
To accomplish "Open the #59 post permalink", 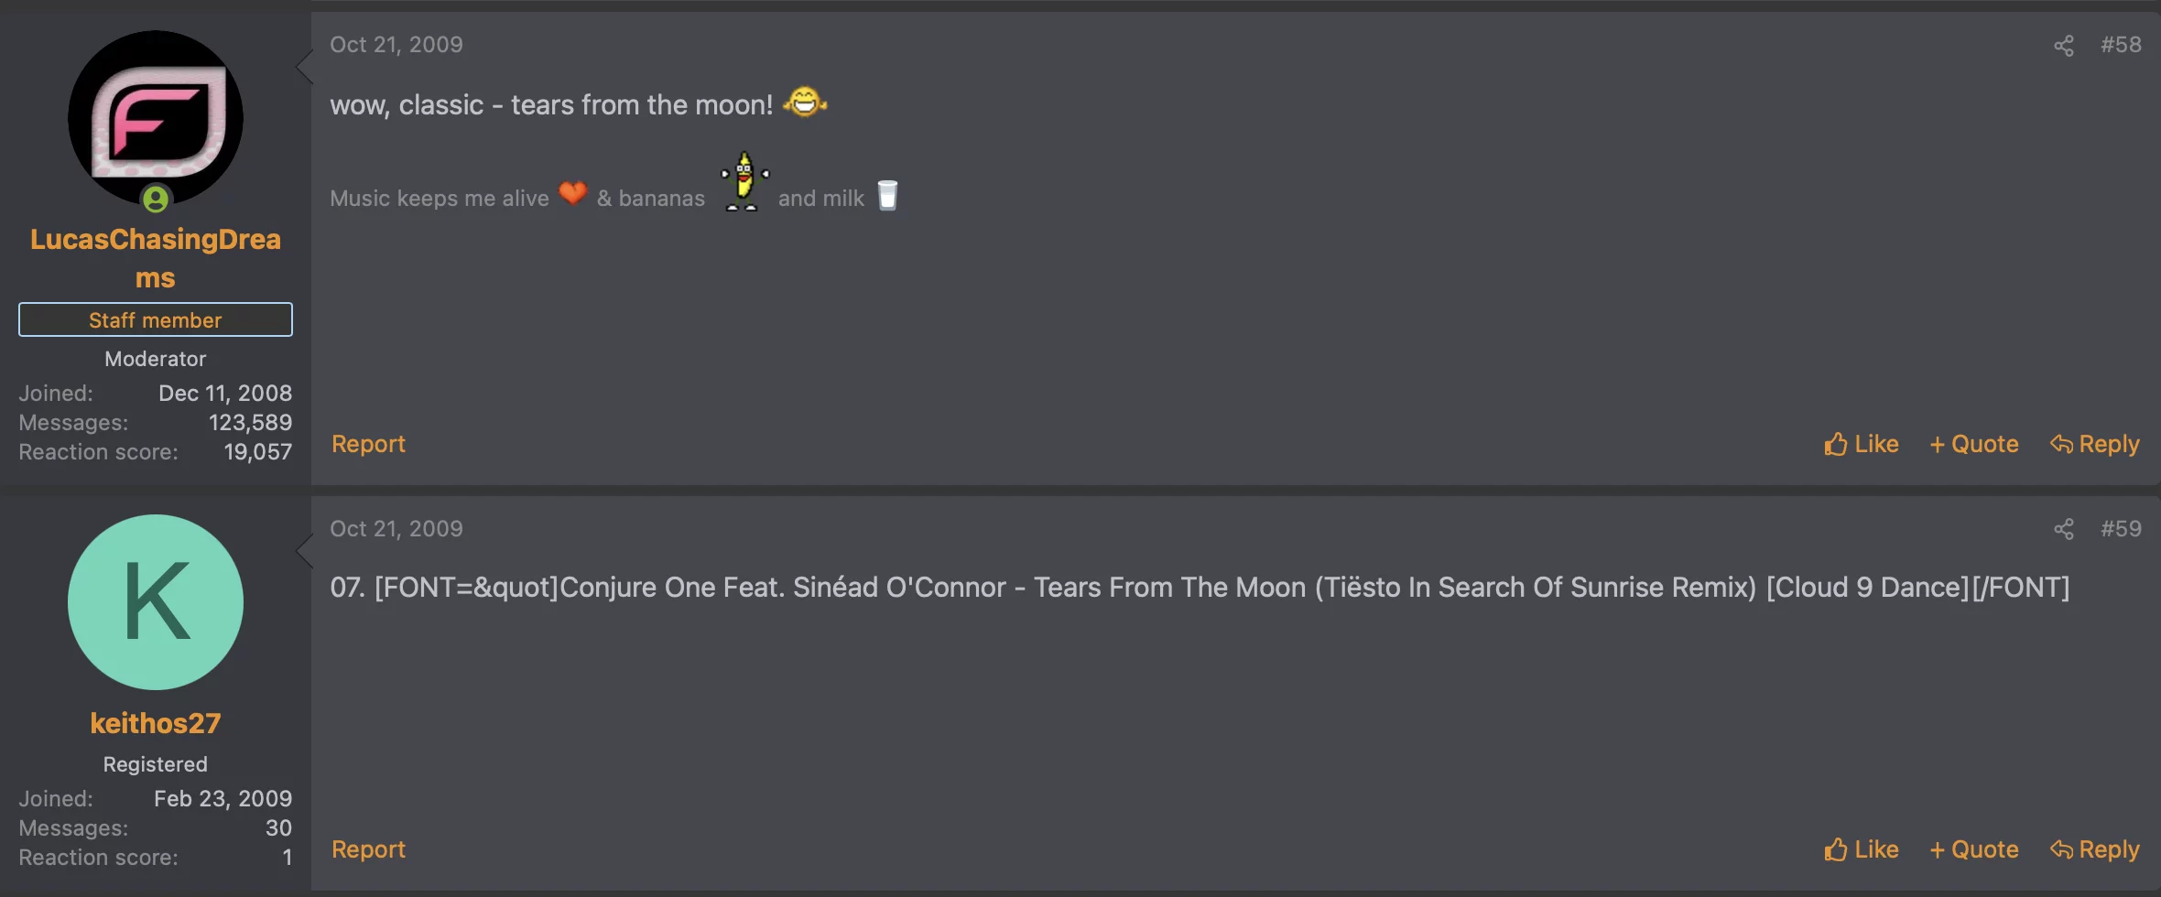I will click(x=2121, y=529).
